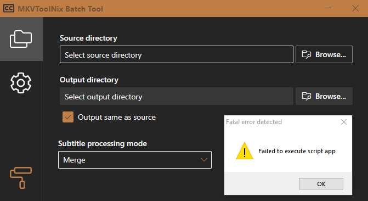This screenshot has height=201, width=368.
Task: Expand the Subtitle processing mode dropdown
Action: click(x=135, y=160)
